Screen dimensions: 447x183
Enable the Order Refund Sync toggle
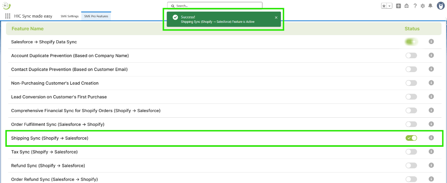[x=411, y=179]
